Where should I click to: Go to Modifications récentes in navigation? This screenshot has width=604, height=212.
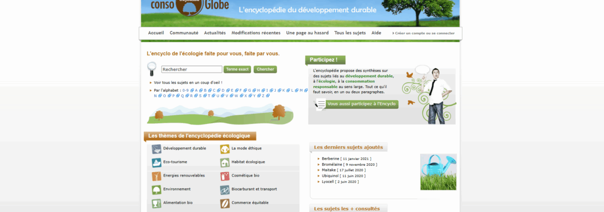tap(256, 33)
